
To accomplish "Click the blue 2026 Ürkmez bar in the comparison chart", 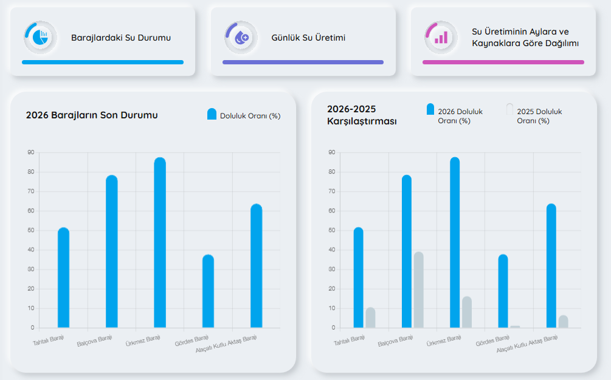I will (455, 243).
